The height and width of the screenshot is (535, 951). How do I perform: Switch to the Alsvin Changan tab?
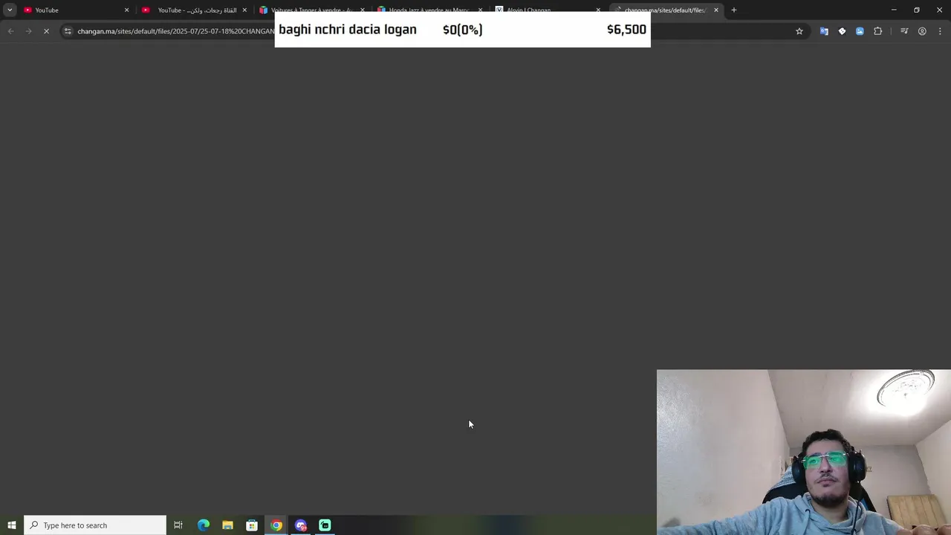point(548,7)
